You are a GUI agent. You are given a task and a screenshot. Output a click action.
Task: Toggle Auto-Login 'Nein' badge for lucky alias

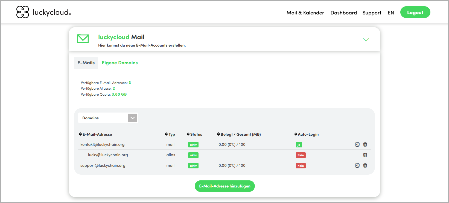301,155
